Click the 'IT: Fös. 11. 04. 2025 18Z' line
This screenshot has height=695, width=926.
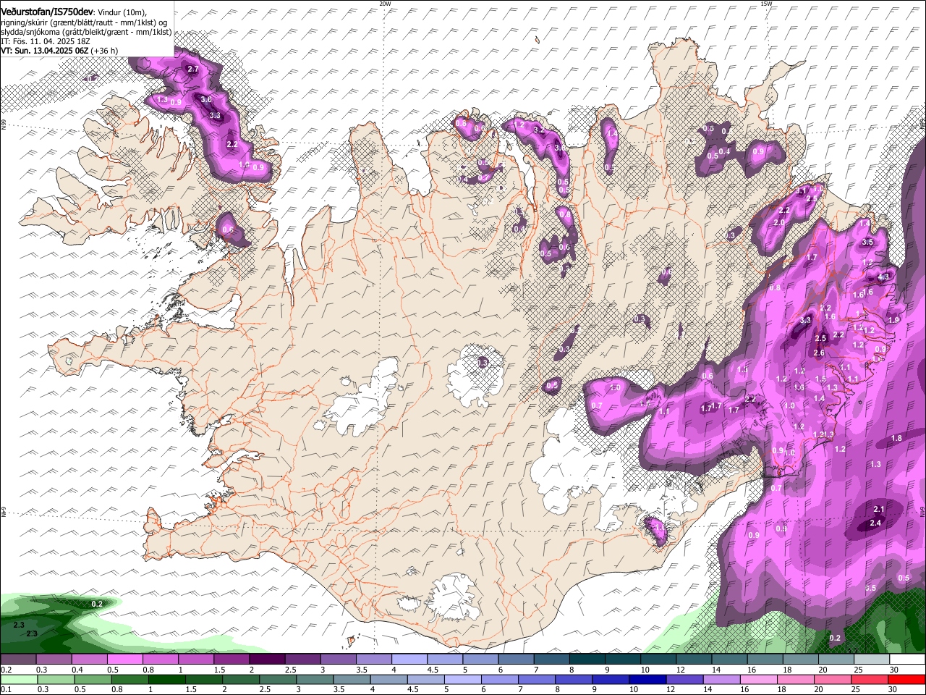pyautogui.click(x=46, y=41)
